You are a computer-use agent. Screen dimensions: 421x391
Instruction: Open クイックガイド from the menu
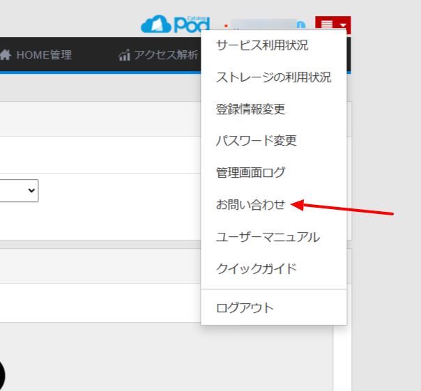pyautogui.click(x=256, y=268)
